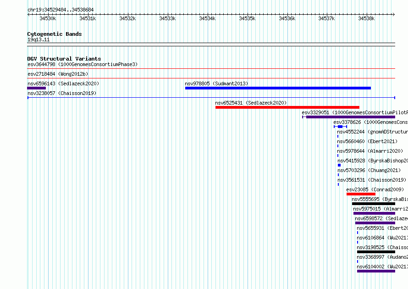Click the 34538k ruler position
Viewport: 408px width, 289px height.
click(x=366, y=18)
